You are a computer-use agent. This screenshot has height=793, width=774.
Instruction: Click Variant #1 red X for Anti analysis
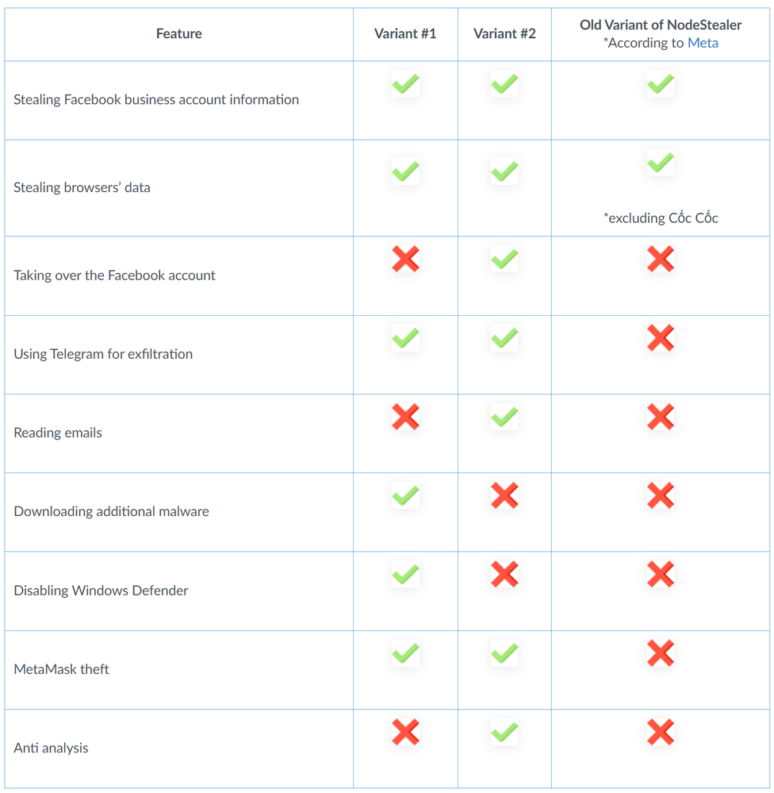[x=405, y=732]
